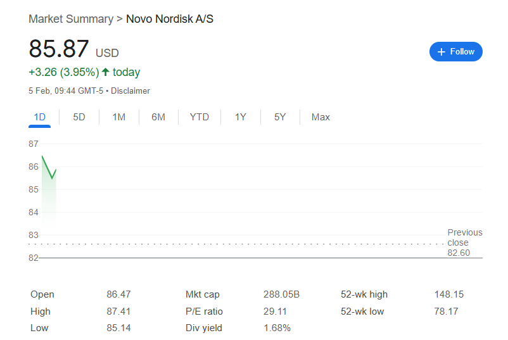This screenshot has height=340, width=508.
Task: Switch to the 5D chart tab
Action: [x=79, y=117]
